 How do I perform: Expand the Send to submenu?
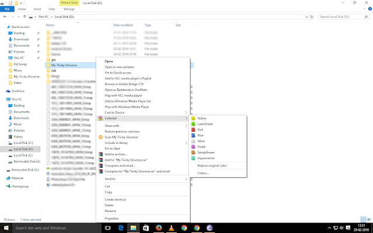(143, 179)
